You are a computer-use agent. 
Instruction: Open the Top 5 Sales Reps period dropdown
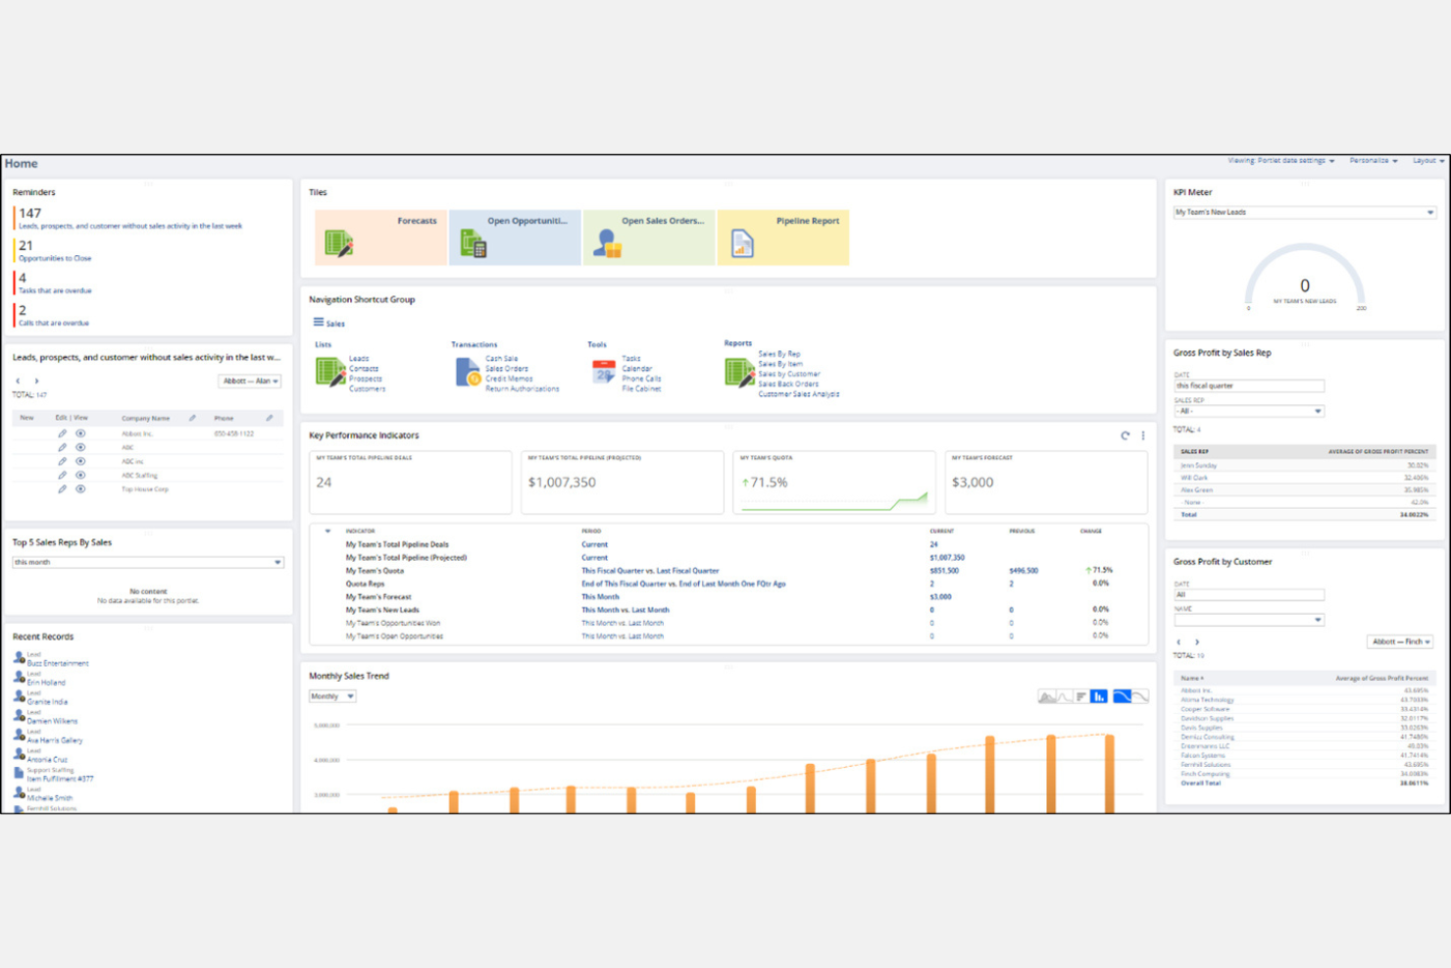277,562
